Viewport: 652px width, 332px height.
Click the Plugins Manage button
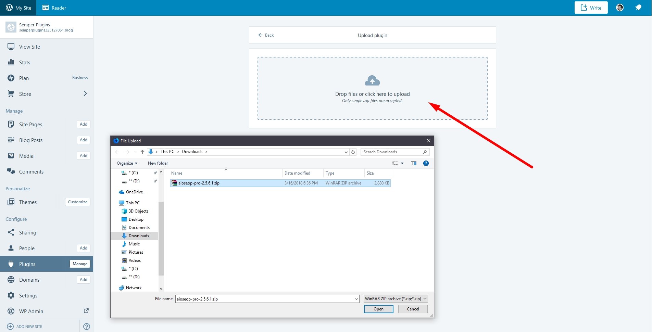(x=80, y=264)
